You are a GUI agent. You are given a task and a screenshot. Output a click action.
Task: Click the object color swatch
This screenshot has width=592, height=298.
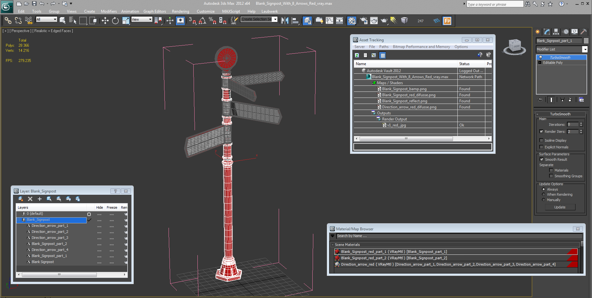[586, 41]
